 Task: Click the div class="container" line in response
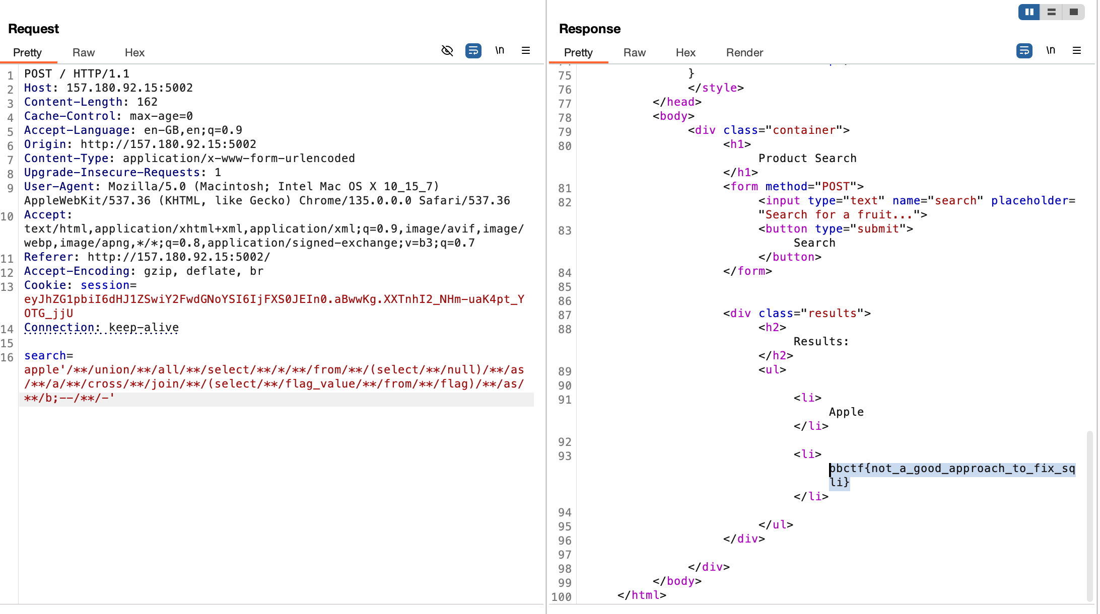(769, 130)
